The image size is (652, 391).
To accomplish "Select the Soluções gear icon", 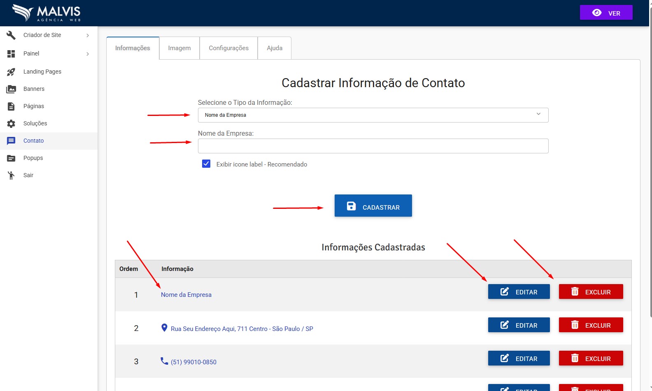I will 11,124.
